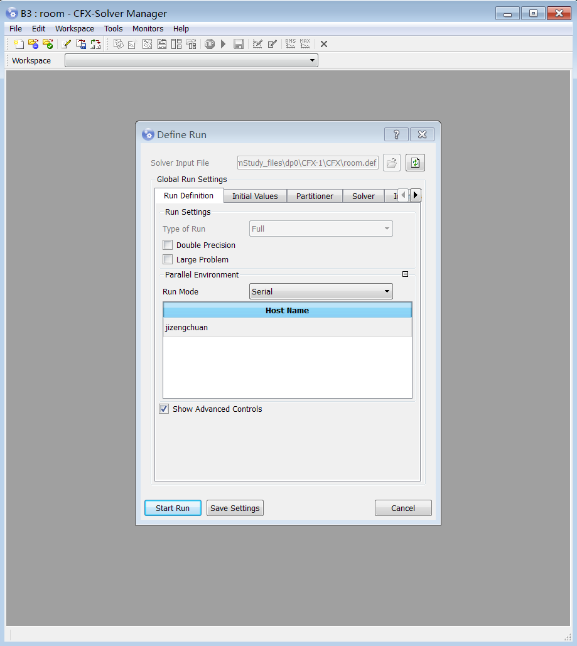Browse for Solver Input File folder icon
This screenshot has height=646, width=577.
pyautogui.click(x=392, y=163)
